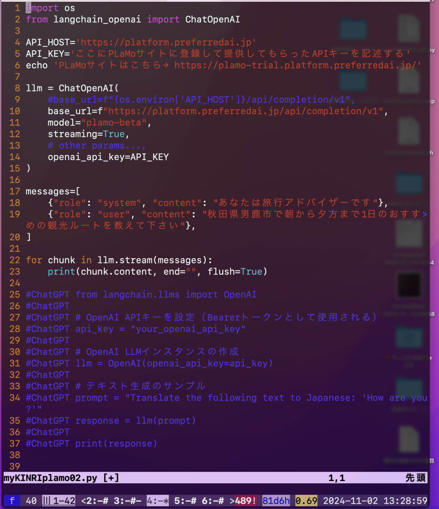This screenshot has height=509, width=439.
Task: Select active window '4:-*' in bottom bar
Action: [x=158, y=501]
